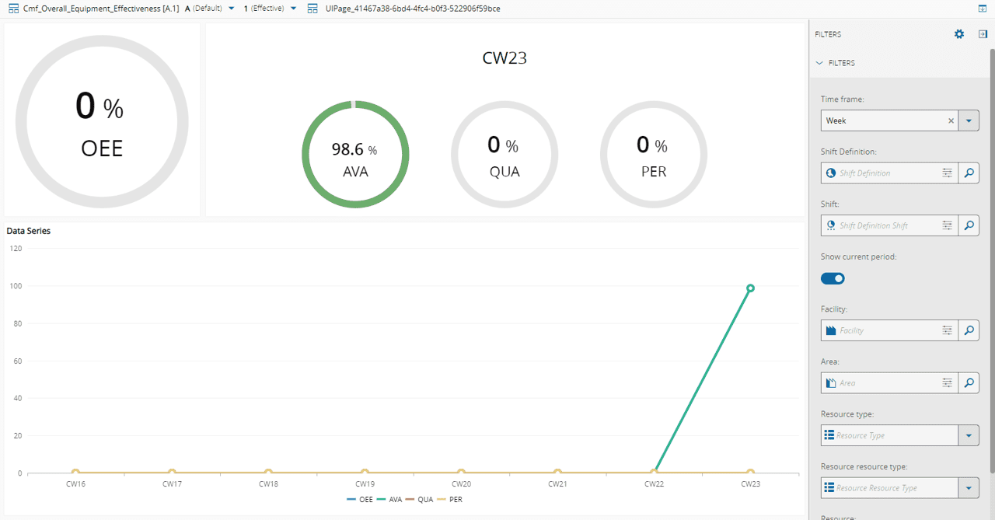Clear the Week time frame value
Image resolution: width=995 pixels, height=520 pixels.
point(951,121)
